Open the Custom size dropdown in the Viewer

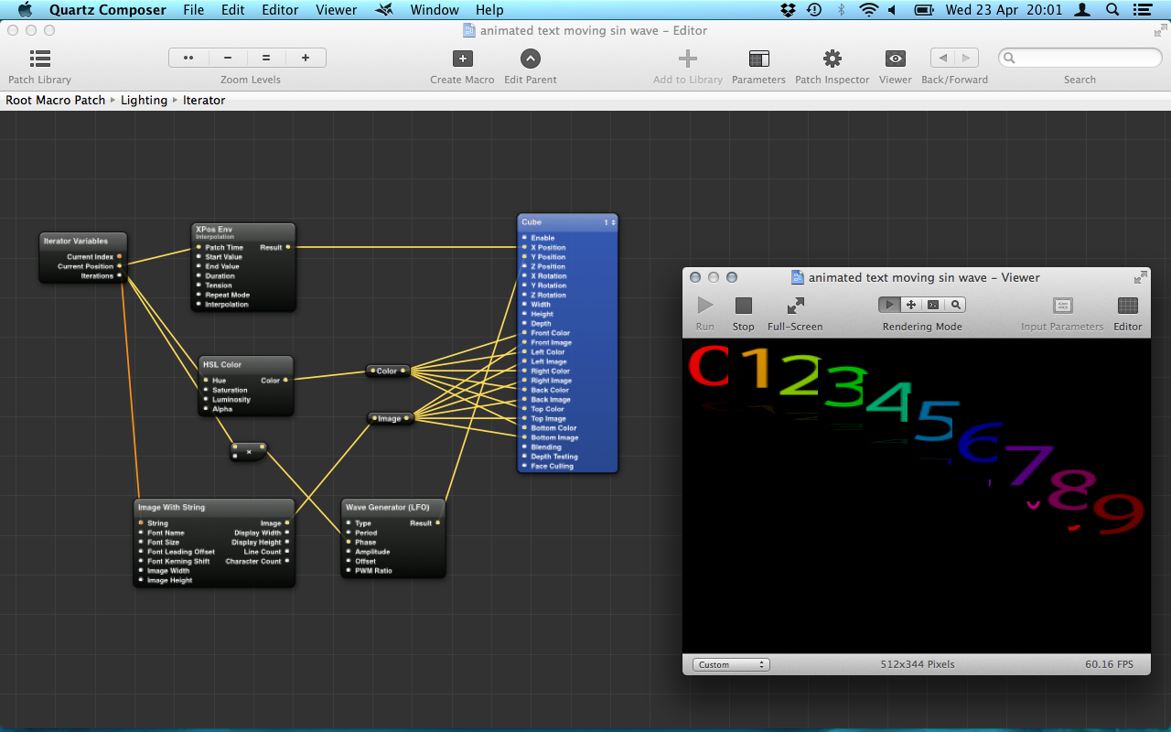(731, 665)
